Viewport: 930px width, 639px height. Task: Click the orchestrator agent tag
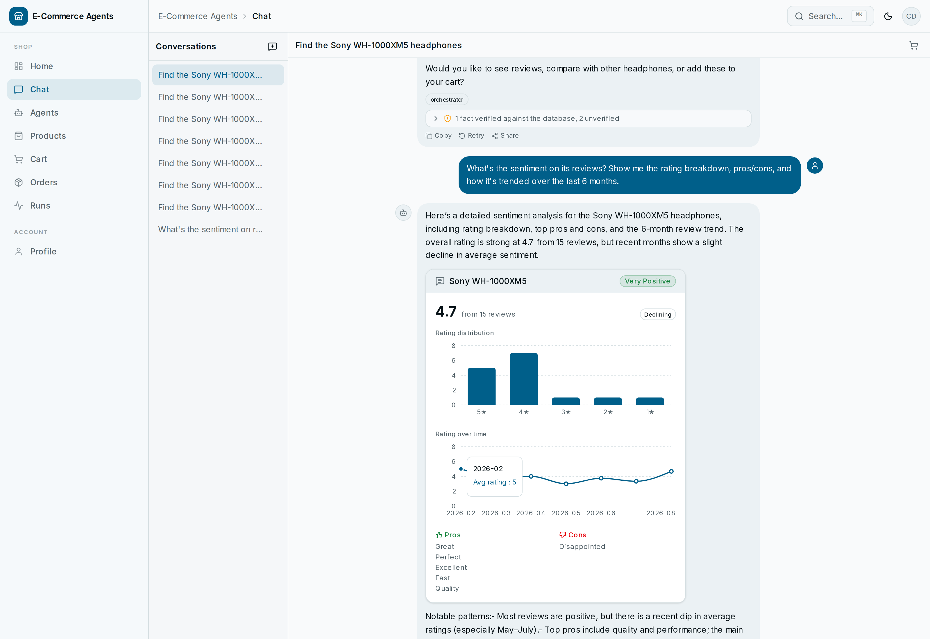pos(447,99)
